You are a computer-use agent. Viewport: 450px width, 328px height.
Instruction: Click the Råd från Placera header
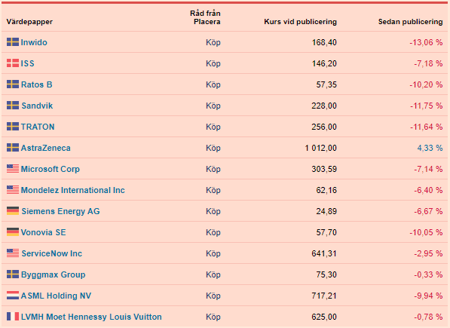point(205,17)
